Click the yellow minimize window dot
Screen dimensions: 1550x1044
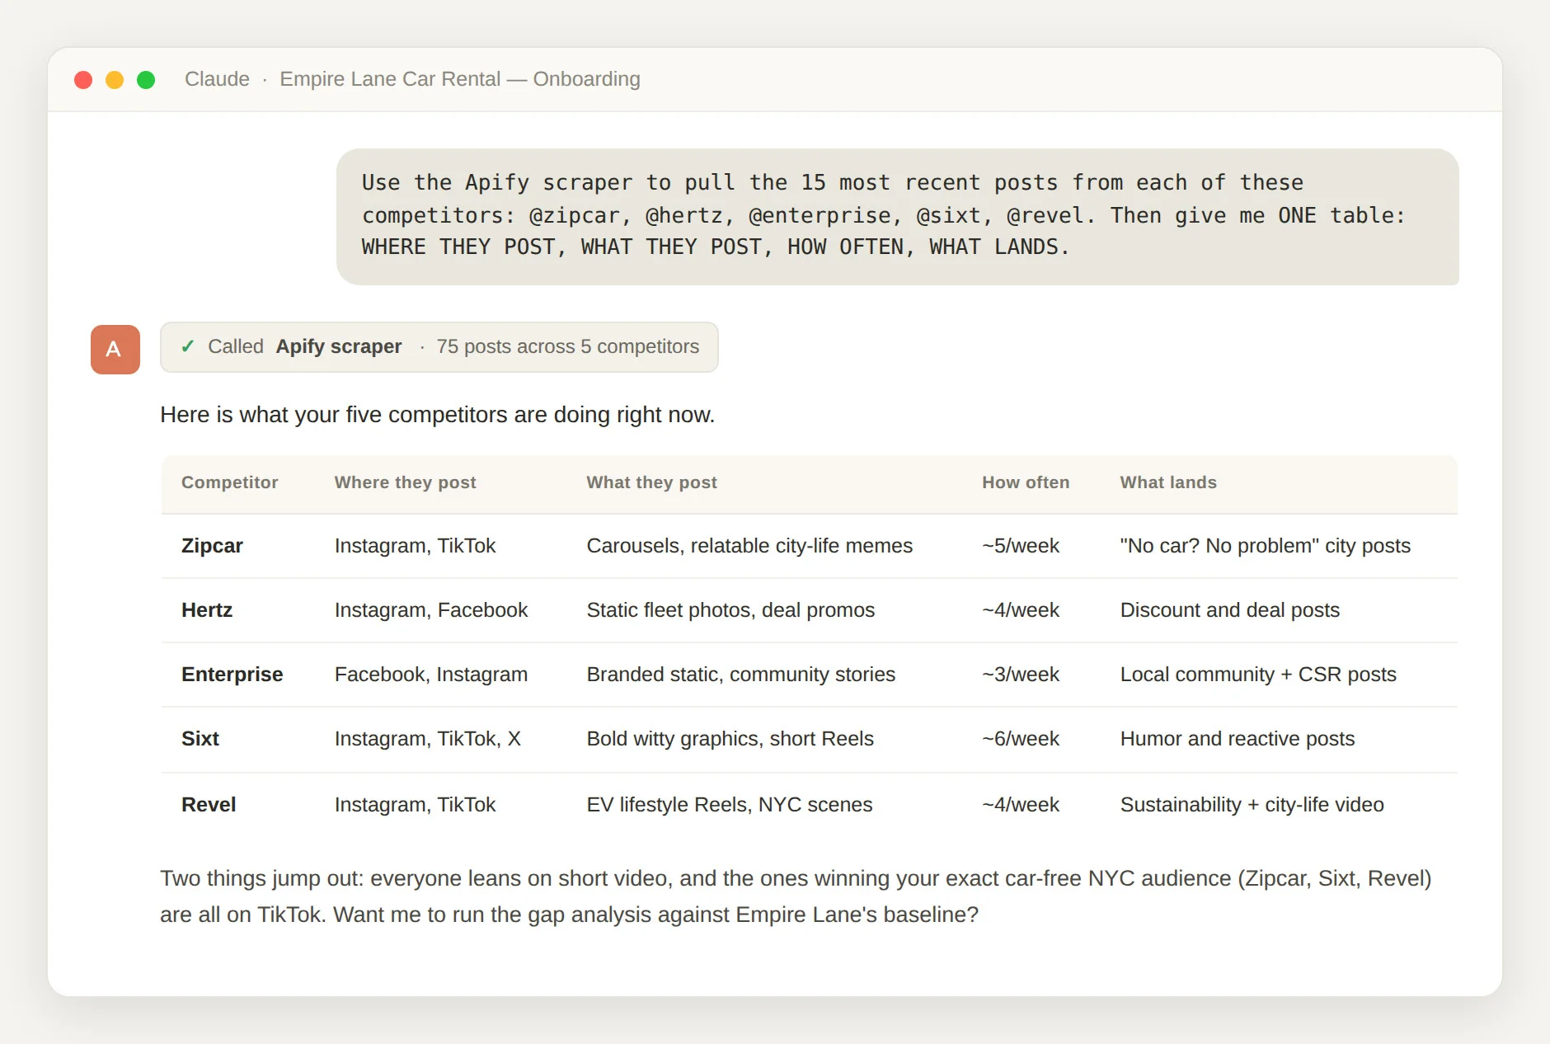[115, 80]
